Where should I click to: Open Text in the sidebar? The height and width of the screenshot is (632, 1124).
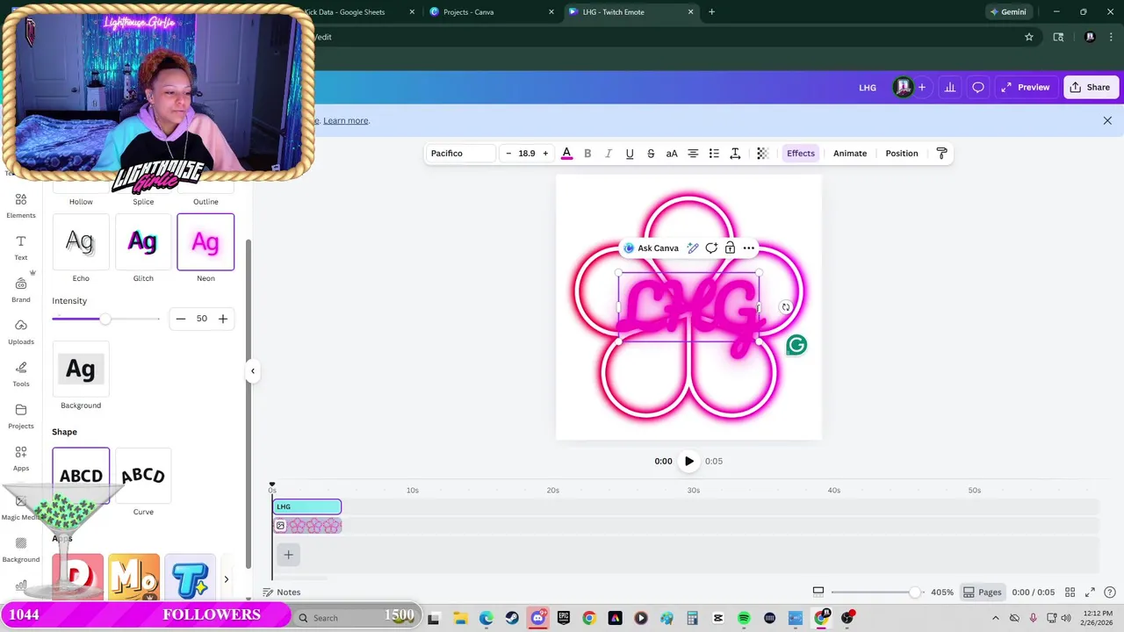point(21,248)
